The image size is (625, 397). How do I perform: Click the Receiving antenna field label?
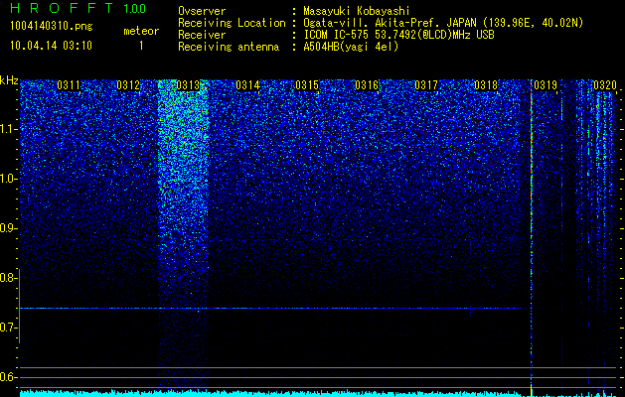point(229,47)
